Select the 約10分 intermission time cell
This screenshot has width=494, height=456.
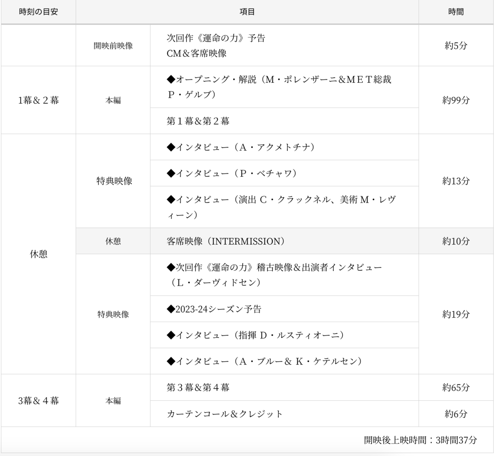click(x=456, y=241)
